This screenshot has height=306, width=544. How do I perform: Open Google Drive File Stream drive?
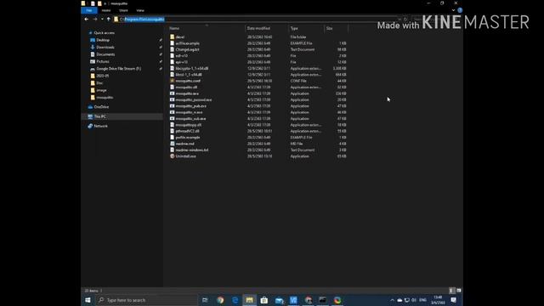(119, 69)
